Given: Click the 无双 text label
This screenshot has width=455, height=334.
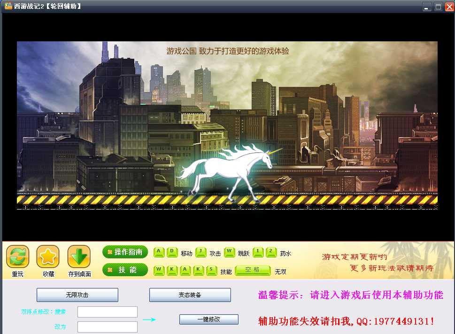Looking at the screenshot, I should pyautogui.click(x=281, y=272).
